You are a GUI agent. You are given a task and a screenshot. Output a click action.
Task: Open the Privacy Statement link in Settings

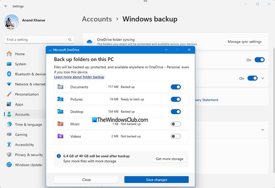pyautogui.click(x=207, y=100)
